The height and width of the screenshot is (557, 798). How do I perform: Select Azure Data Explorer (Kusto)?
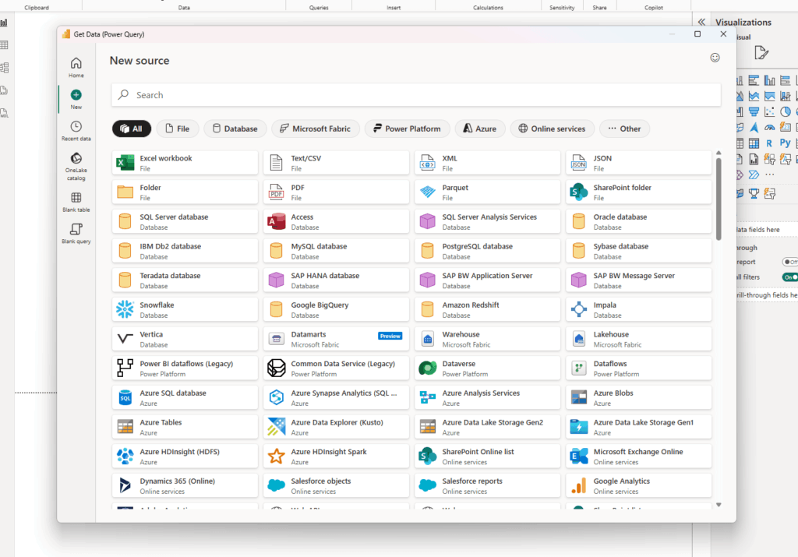point(336,427)
